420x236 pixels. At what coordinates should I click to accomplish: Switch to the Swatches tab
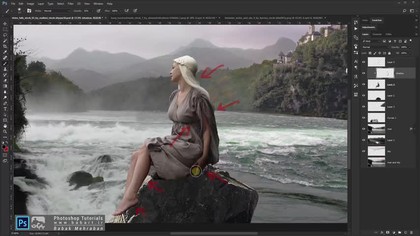377,20
